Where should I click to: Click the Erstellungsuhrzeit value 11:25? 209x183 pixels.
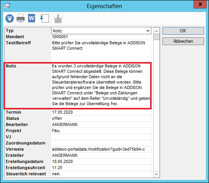[57, 168]
